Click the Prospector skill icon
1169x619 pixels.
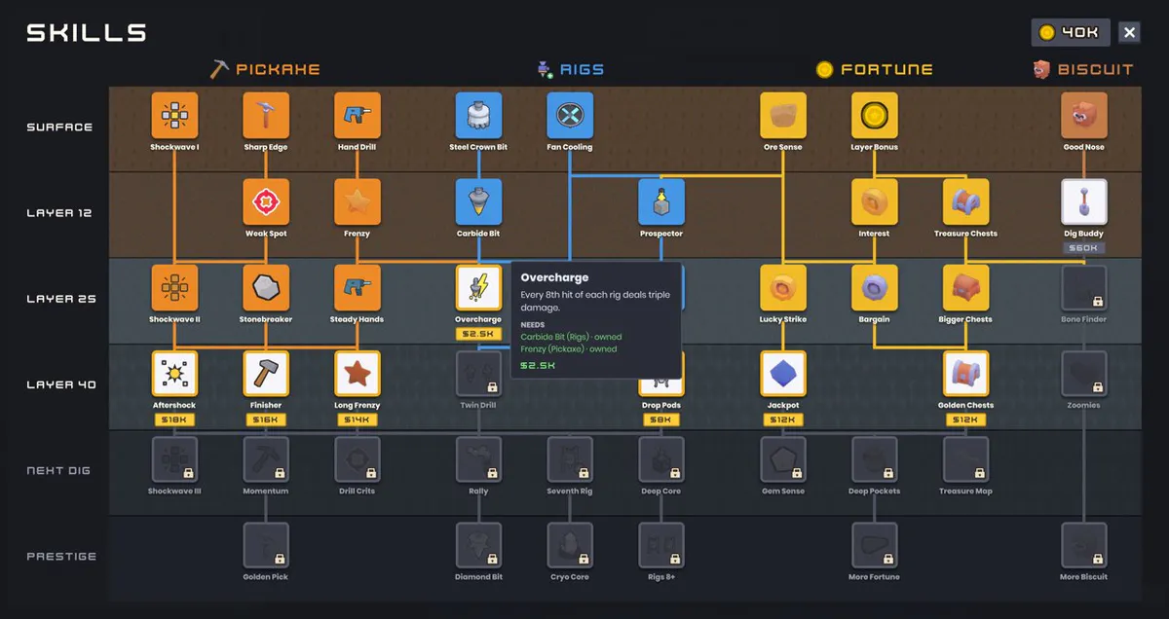(661, 202)
